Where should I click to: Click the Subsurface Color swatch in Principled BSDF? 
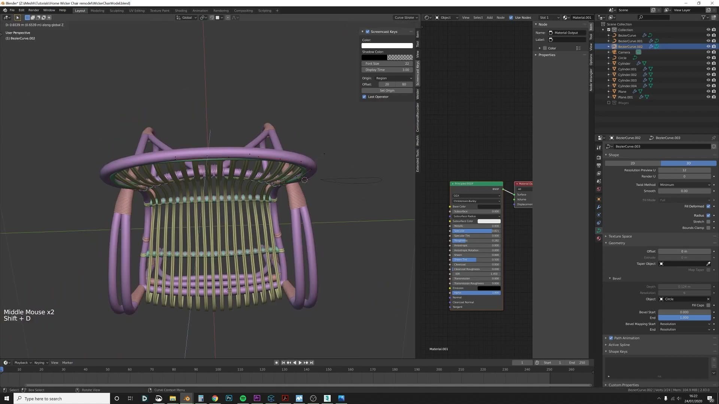click(x=489, y=221)
